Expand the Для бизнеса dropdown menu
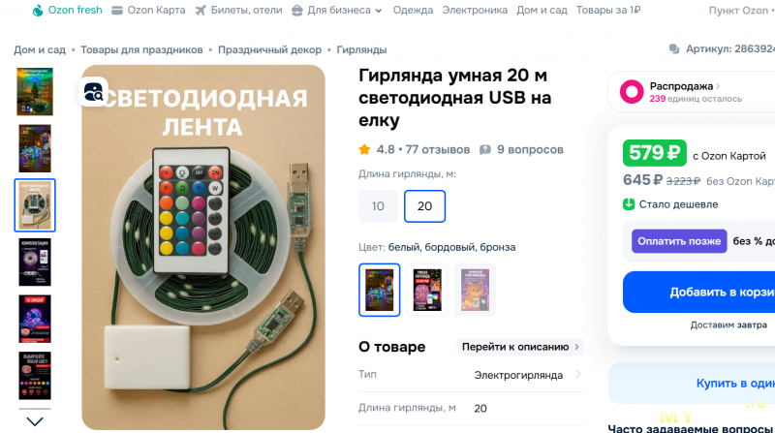 point(379,11)
